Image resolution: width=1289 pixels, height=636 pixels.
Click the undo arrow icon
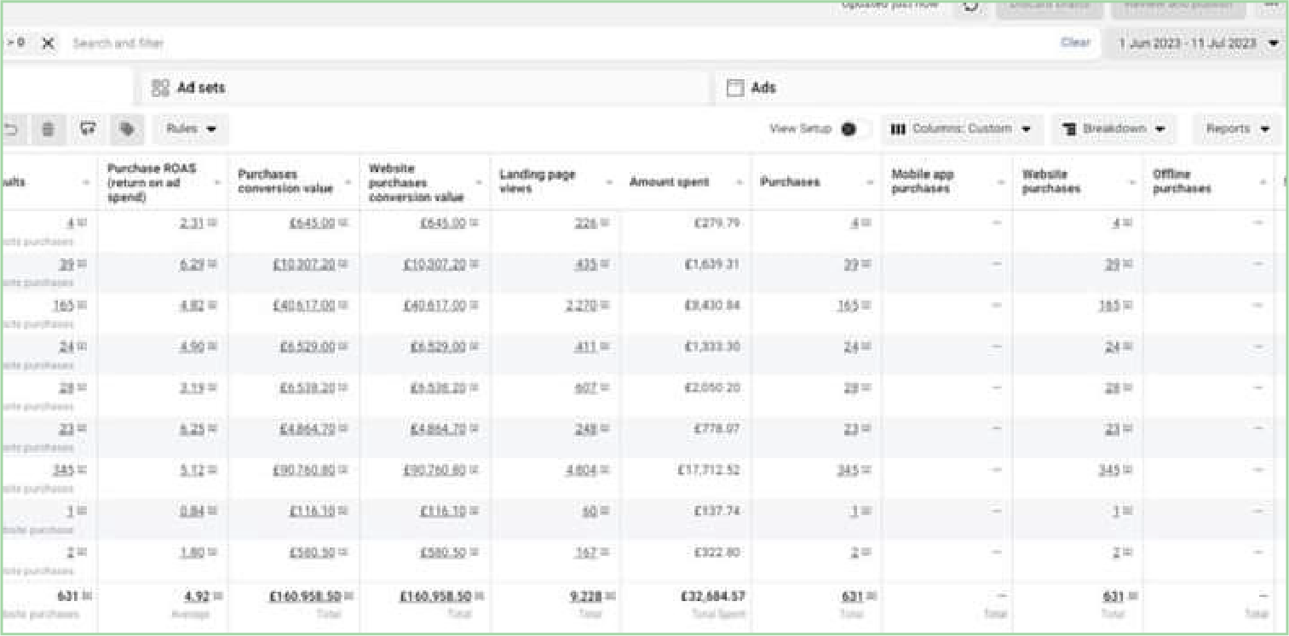(x=11, y=129)
